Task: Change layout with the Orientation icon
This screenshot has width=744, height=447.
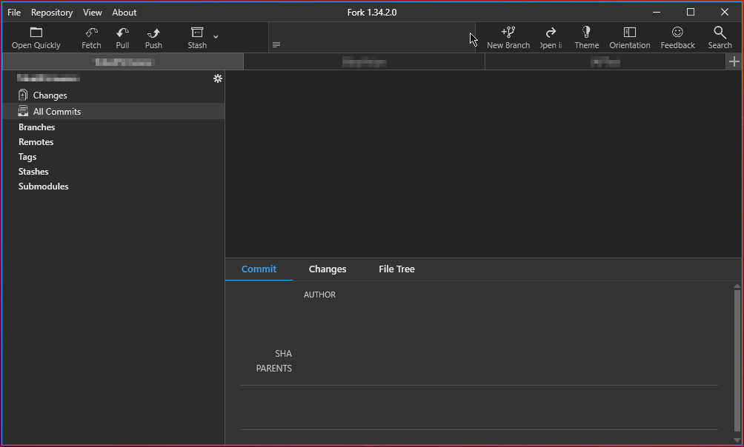Action: (x=630, y=33)
